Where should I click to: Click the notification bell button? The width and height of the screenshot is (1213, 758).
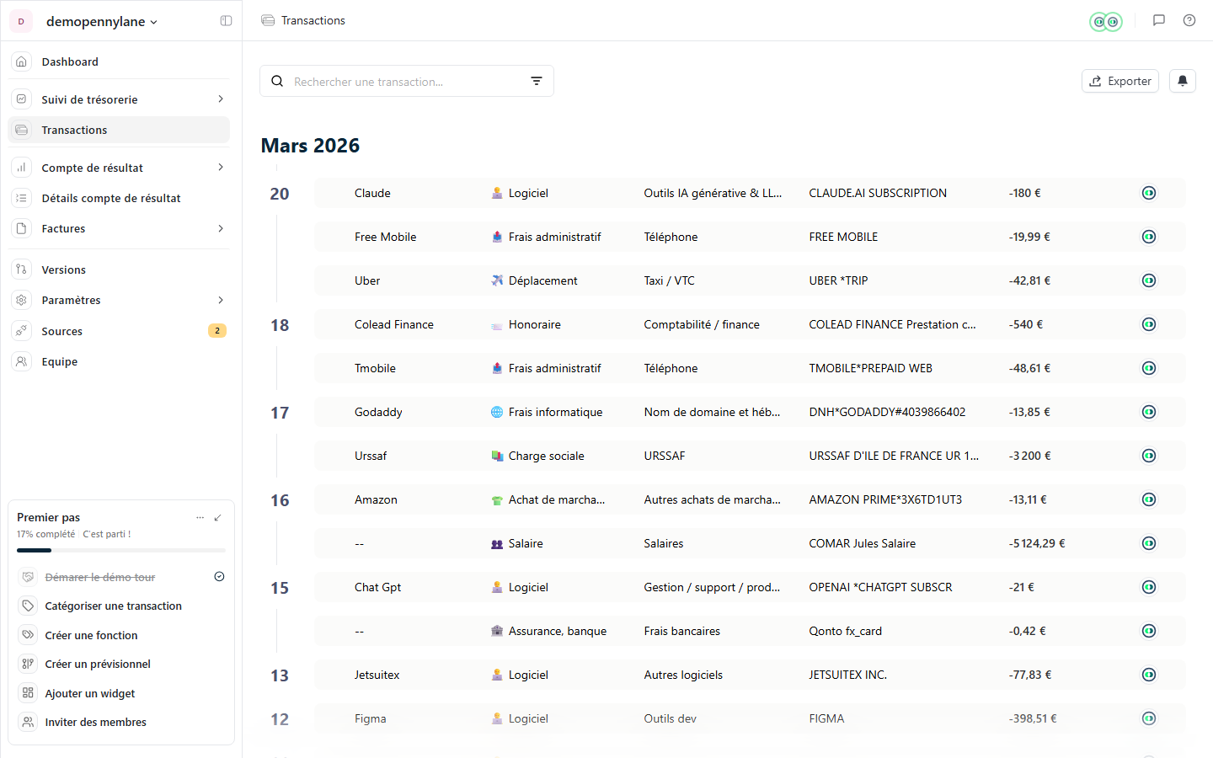tap(1183, 81)
